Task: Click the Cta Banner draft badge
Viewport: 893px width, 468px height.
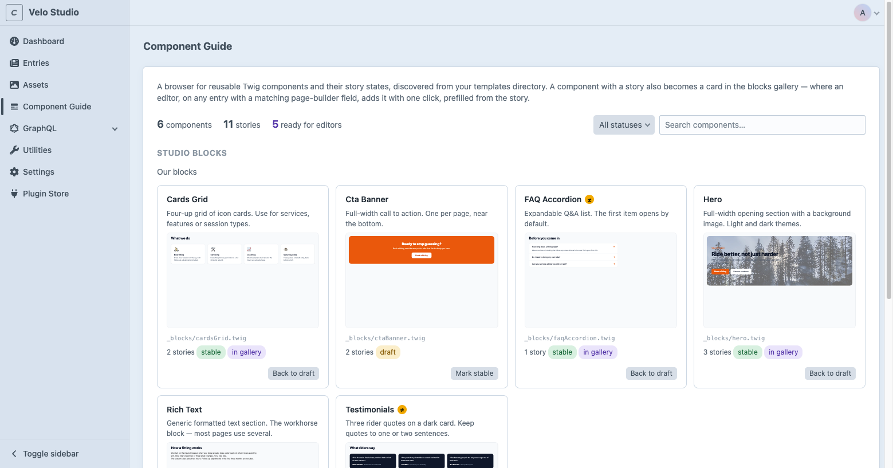Action: pyautogui.click(x=388, y=352)
